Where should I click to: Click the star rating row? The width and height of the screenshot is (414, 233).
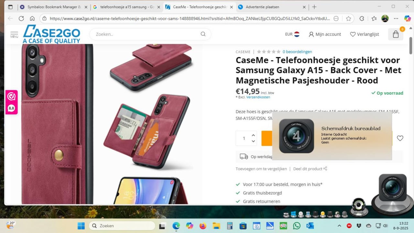click(269, 52)
